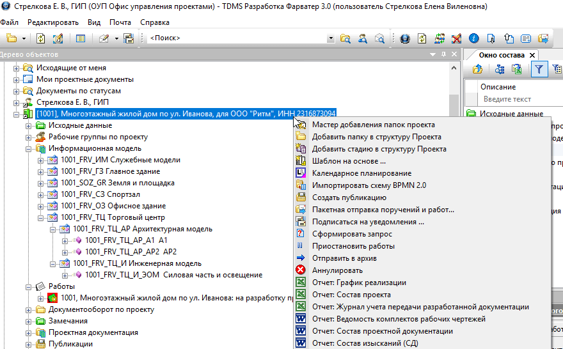Click the Excel icon for 'Отчет: График реализации'
This screenshot has height=349, width=563.
coord(301,283)
